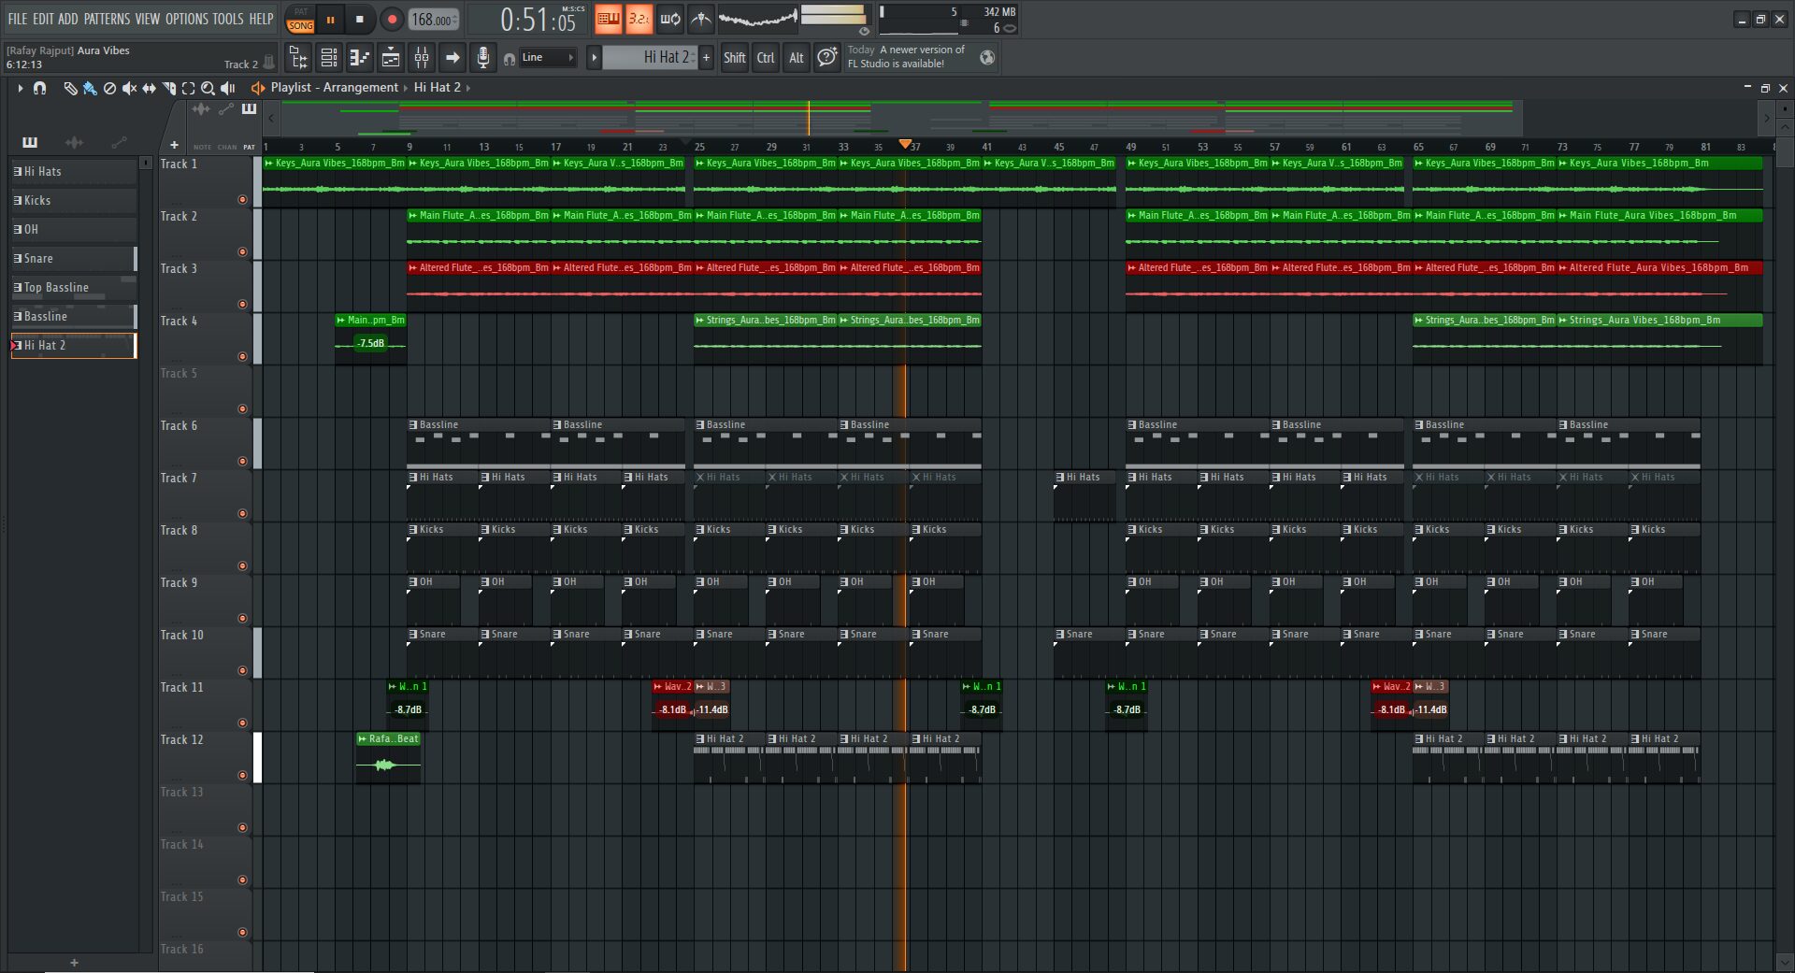1795x973 pixels.
Task: Select the Mute tool in playlist toolbar
Action: tap(129, 88)
